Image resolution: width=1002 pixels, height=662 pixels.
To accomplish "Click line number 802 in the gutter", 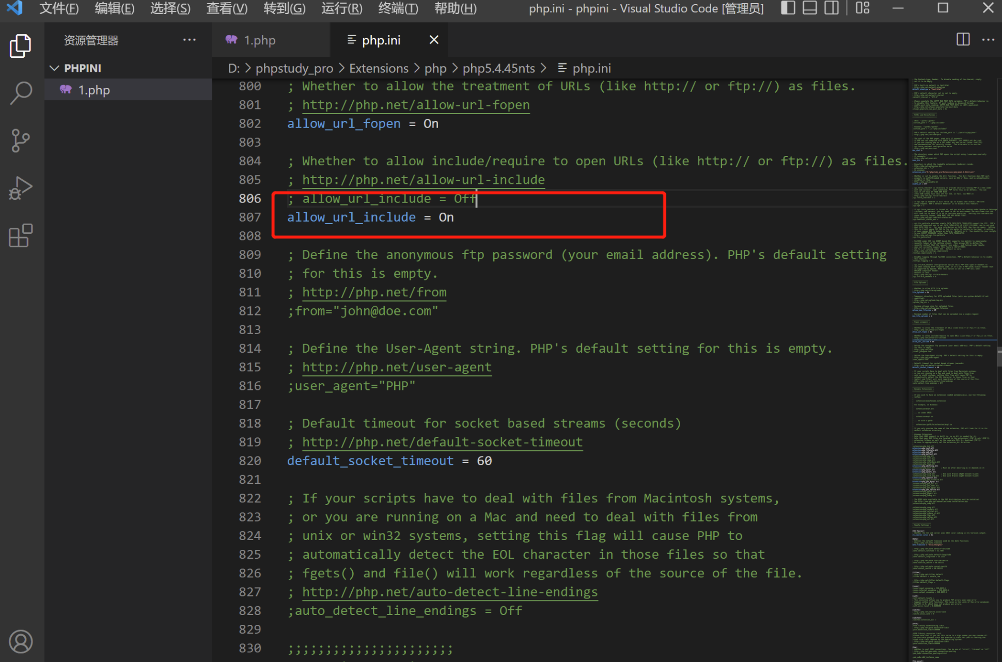I will [x=250, y=123].
